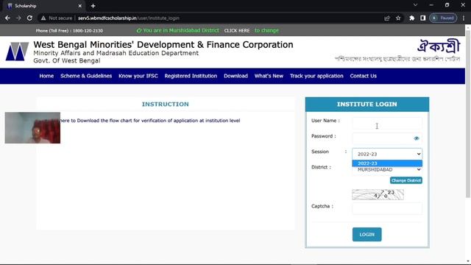Toggle the browser side panel icon
This screenshot has height=265, width=471.
coord(423,18)
